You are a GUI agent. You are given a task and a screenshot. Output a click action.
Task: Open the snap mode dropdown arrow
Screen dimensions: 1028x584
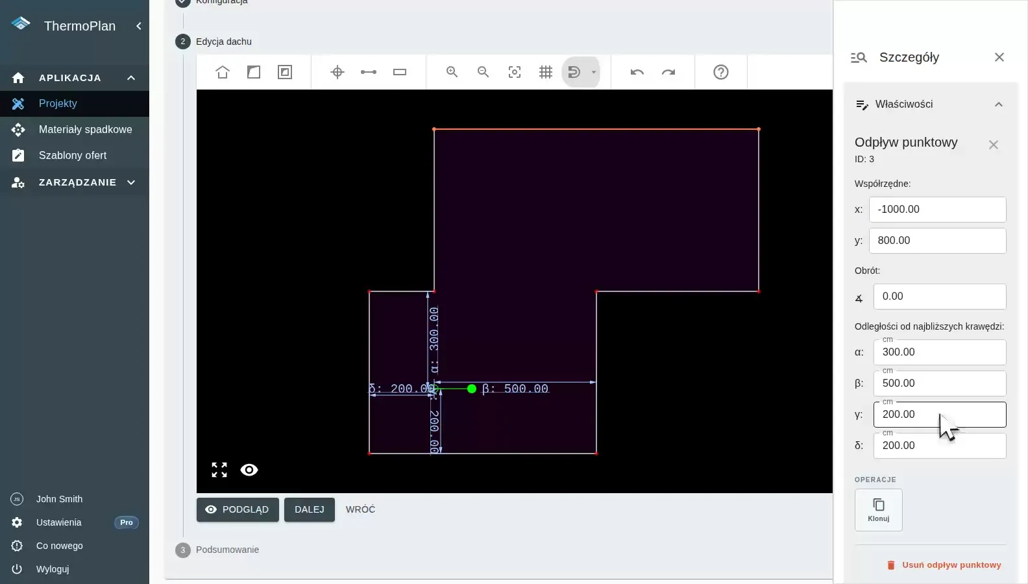pyautogui.click(x=594, y=72)
